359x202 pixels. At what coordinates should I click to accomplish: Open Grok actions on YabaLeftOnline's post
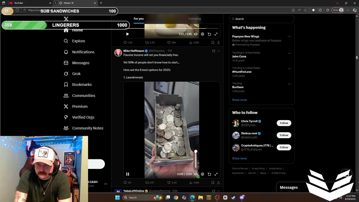(x=213, y=191)
